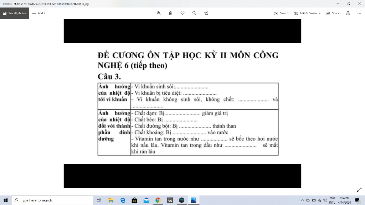The height and width of the screenshot is (205, 365).
Task: Share this photo
Action: pos(333,13)
